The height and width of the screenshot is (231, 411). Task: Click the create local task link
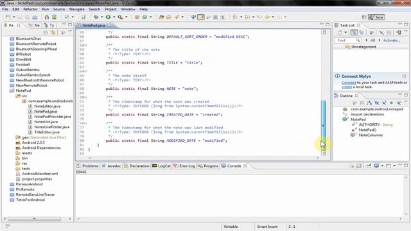click(x=347, y=87)
